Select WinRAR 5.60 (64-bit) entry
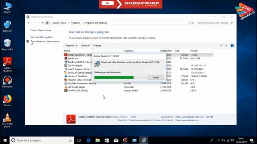Image resolution: width=257 pixels, height=144 pixels. point(139,91)
